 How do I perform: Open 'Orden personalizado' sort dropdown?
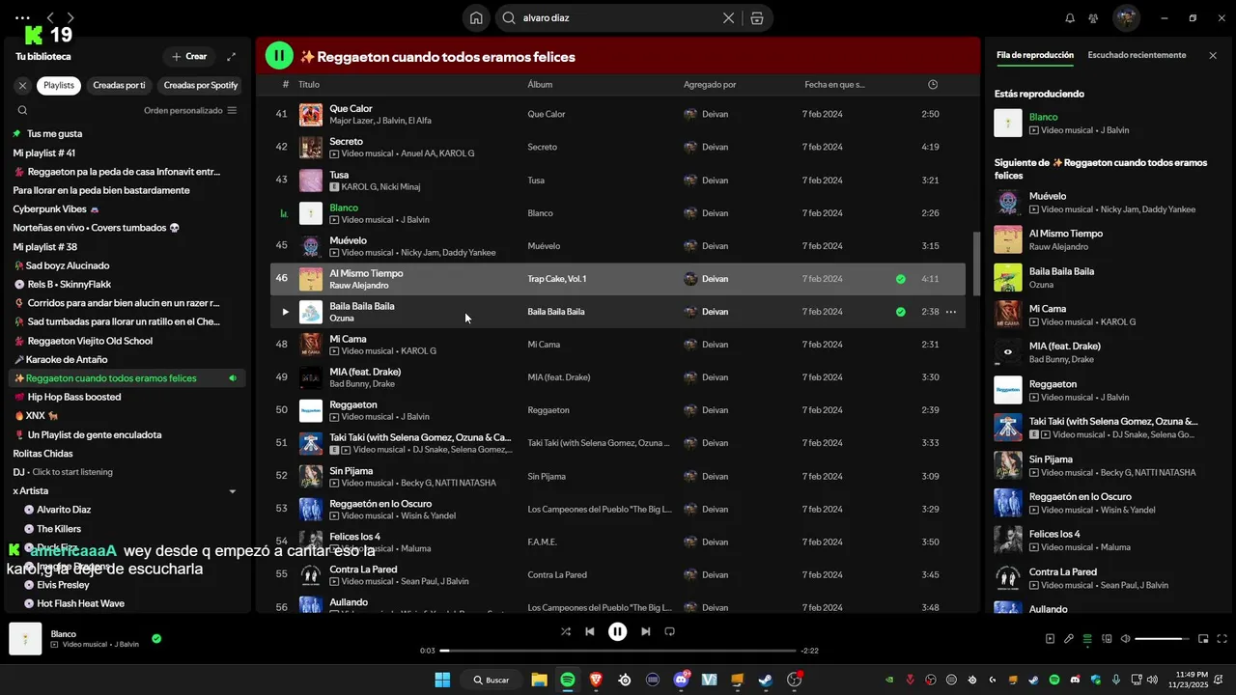coord(190,110)
